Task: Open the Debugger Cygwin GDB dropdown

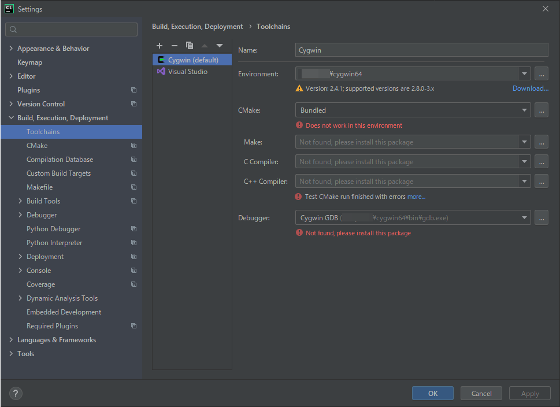Action: (x=413, y=217)
